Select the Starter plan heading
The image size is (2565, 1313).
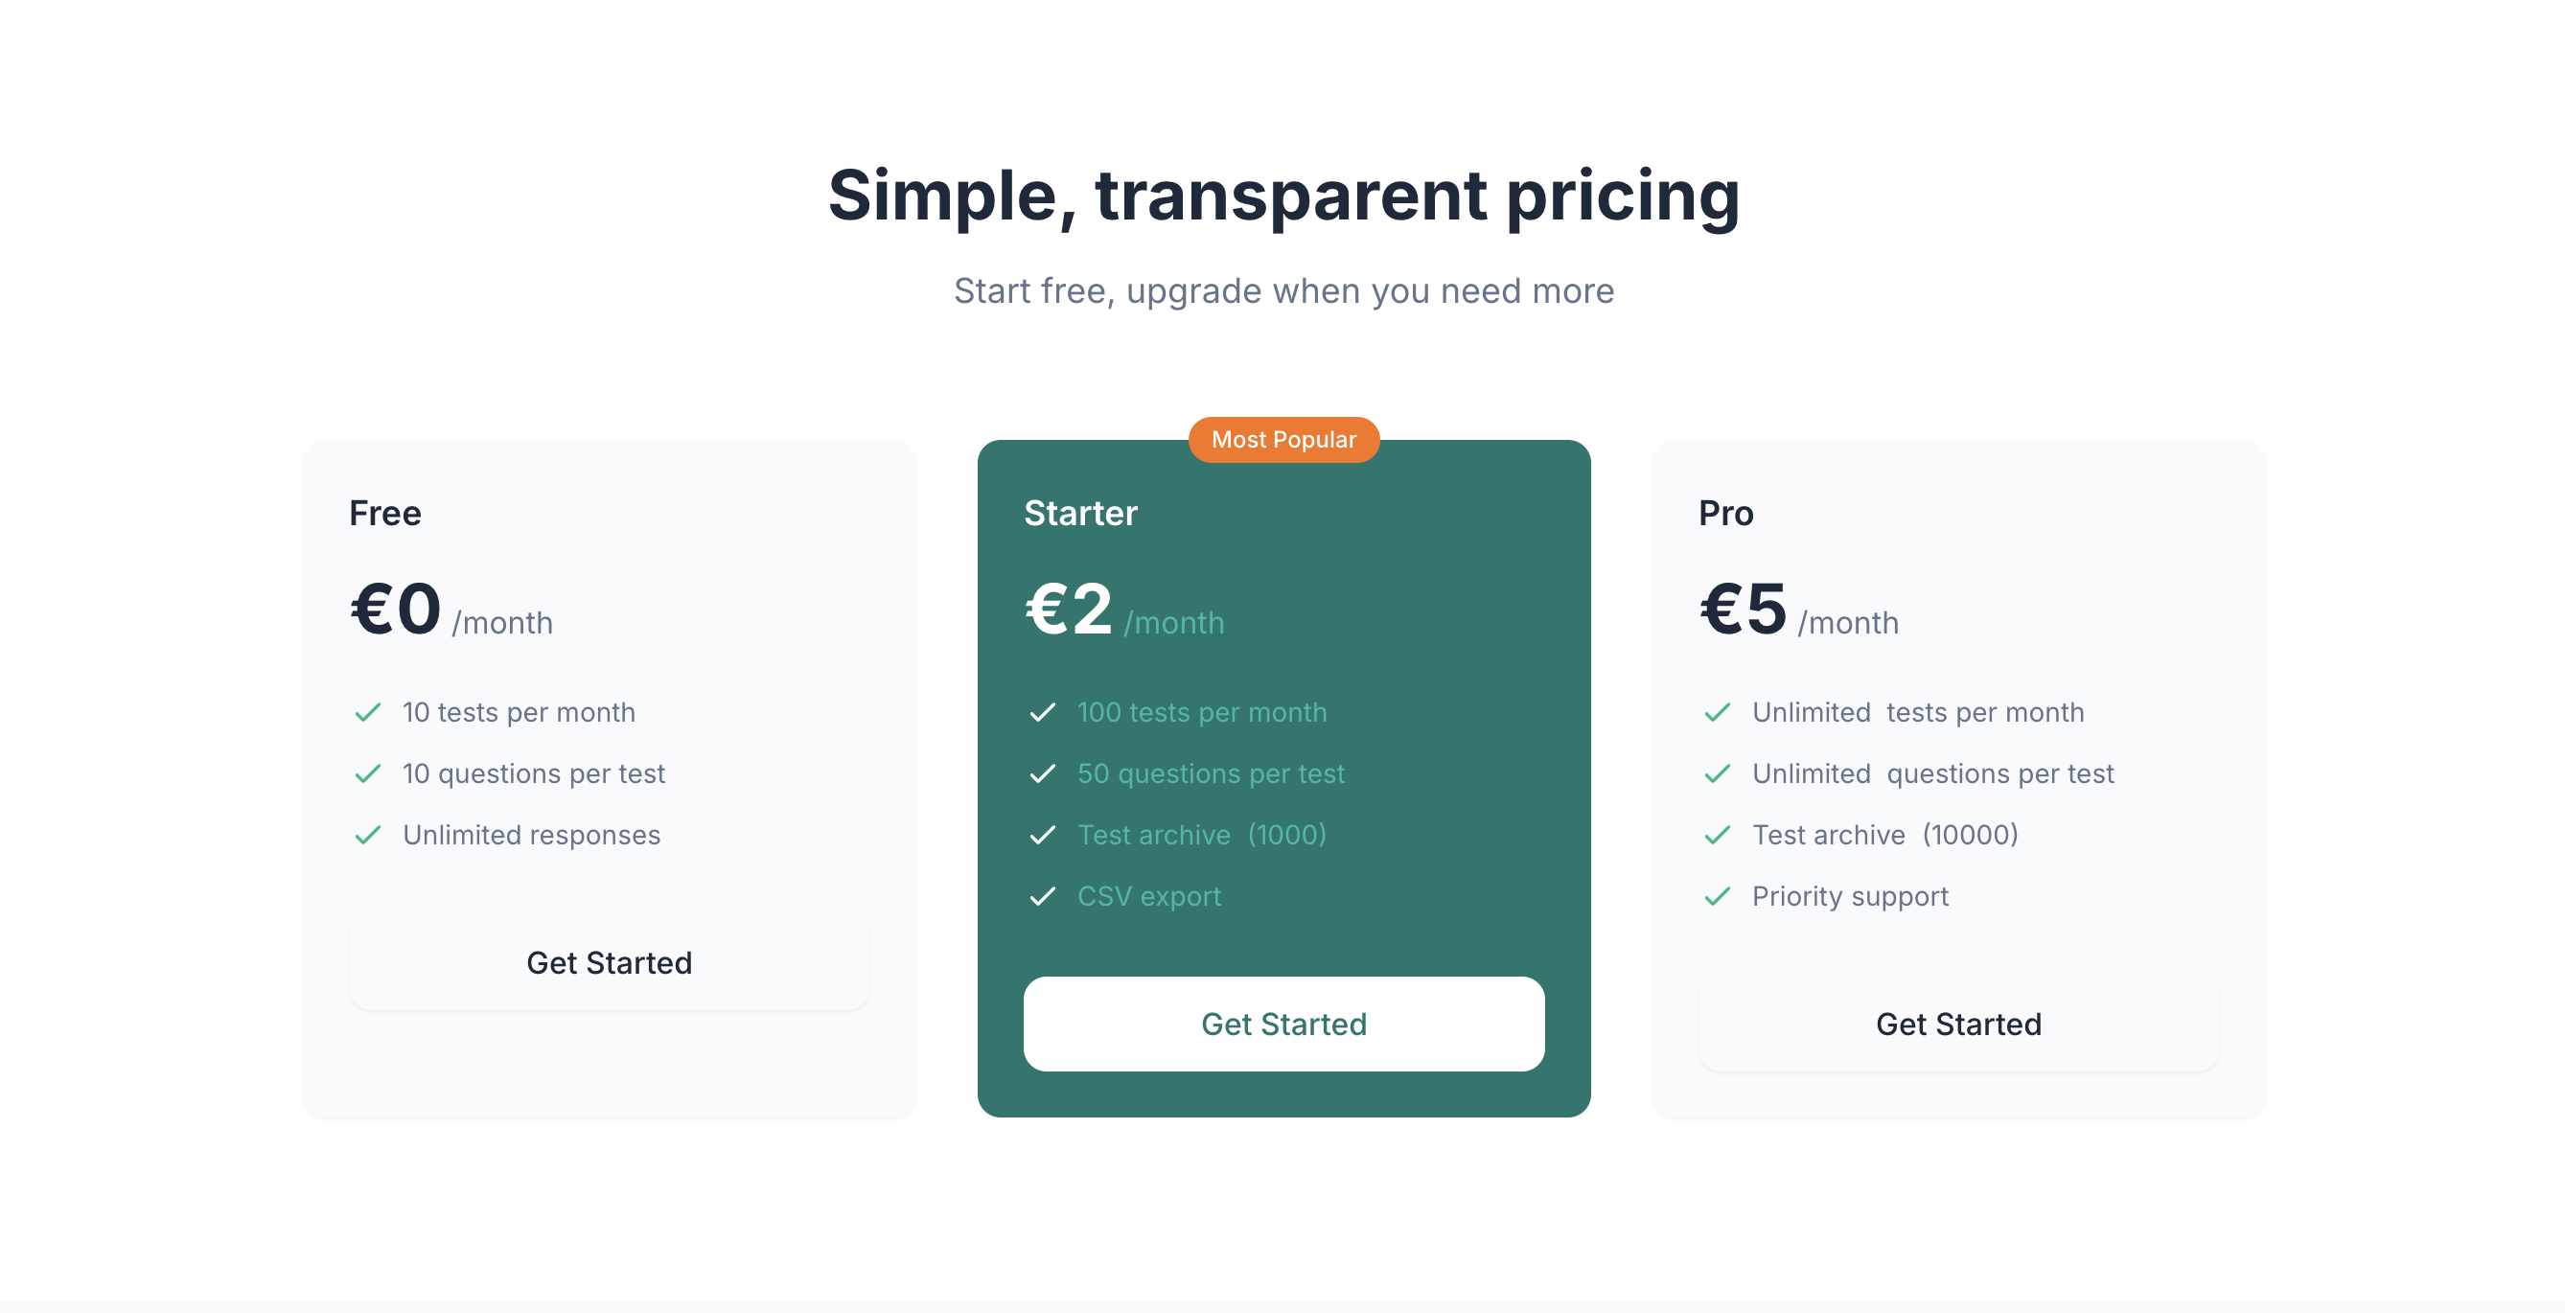[x=1081, y=513]
